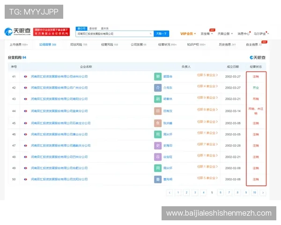This screenshot has width=281, height=225.
Task: Click the 周 avatar tile in row 49
Action: [158, 168]
